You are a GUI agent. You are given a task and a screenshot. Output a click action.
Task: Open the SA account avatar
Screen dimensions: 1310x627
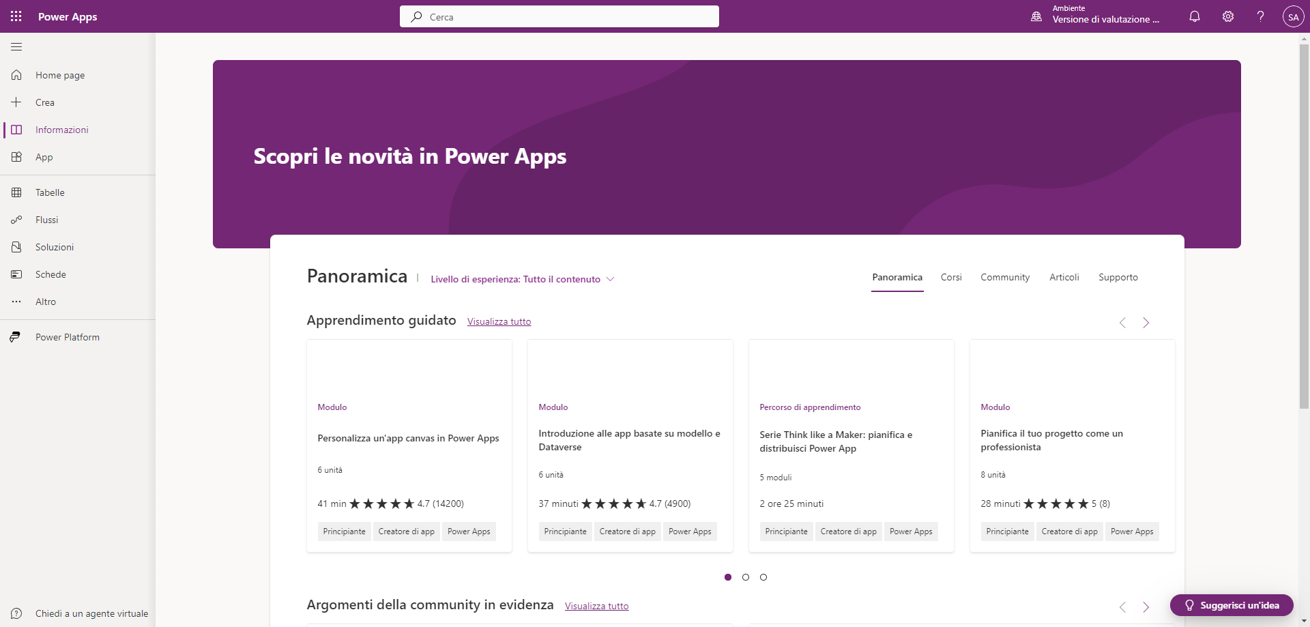point(1293,16)
